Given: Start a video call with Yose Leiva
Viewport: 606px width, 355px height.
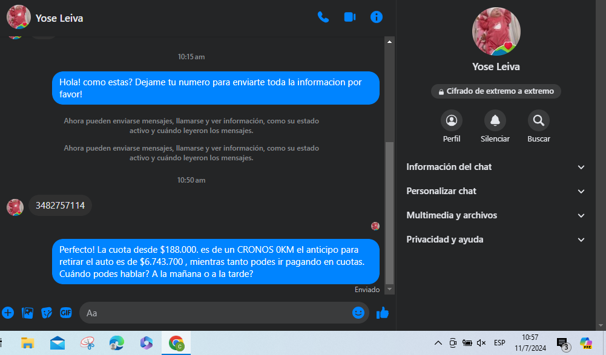Looking at the screenshot, I should pyautogui.click(x=350, y=17).
